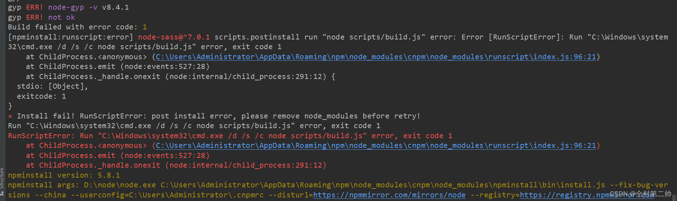Image resolution: width=677 pixels, height=201 pixels.
Task: Click the 'stdio: [Object],' output line
Action: (52, 86)
